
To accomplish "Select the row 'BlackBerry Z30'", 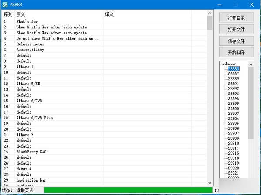I will pos(104,152).
